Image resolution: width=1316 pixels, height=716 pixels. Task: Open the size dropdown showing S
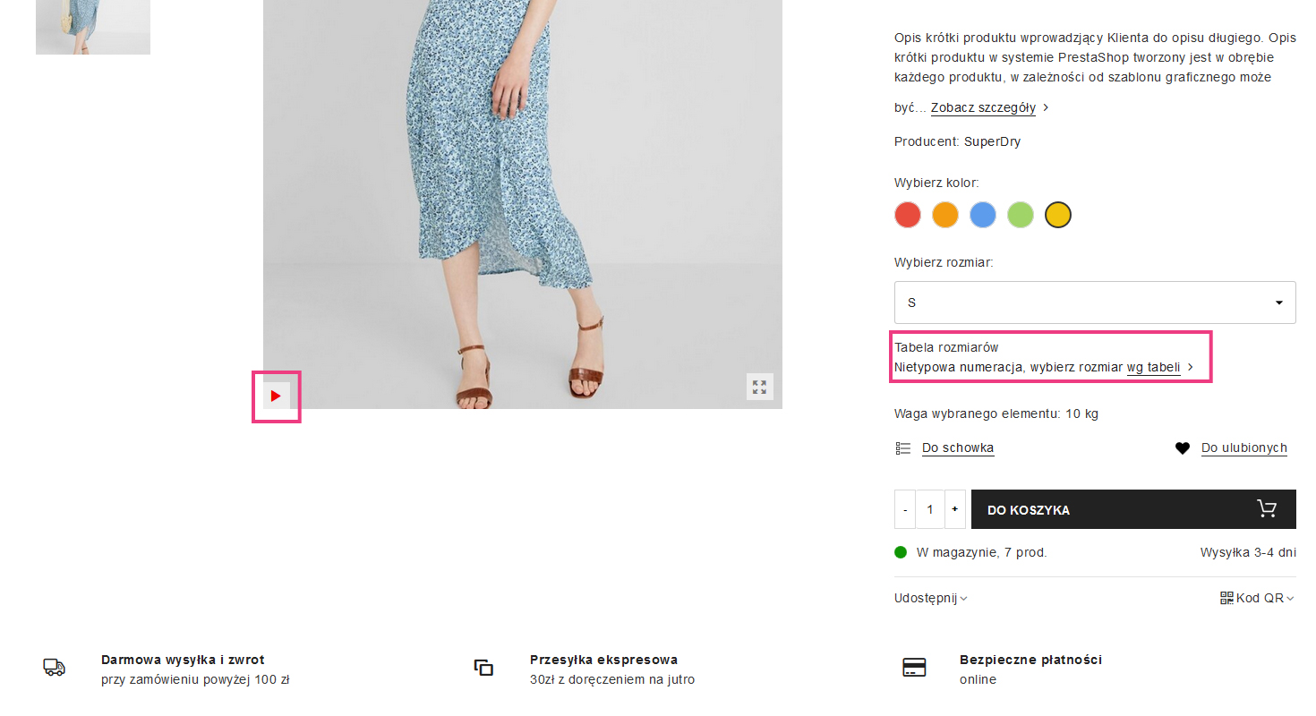pyautogui.click(x=1095, y=303)
